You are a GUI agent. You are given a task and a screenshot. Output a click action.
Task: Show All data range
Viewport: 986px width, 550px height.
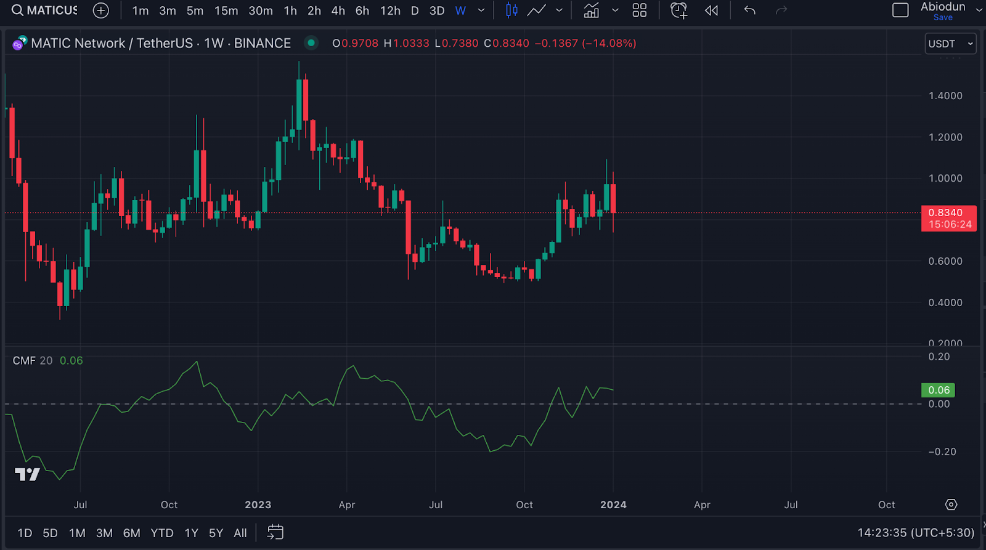pos(240,533)
